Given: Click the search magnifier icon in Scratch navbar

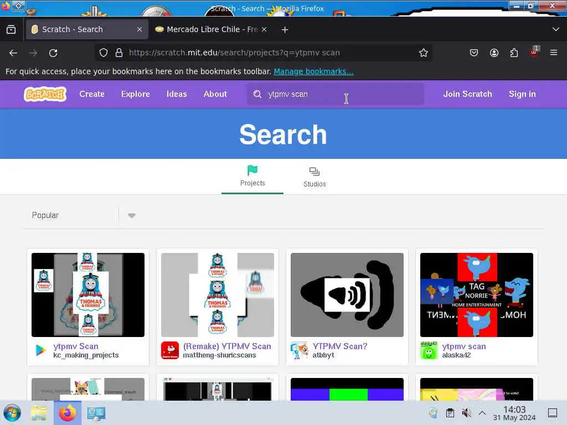Looking at the screenshot, I should point(257,94).
